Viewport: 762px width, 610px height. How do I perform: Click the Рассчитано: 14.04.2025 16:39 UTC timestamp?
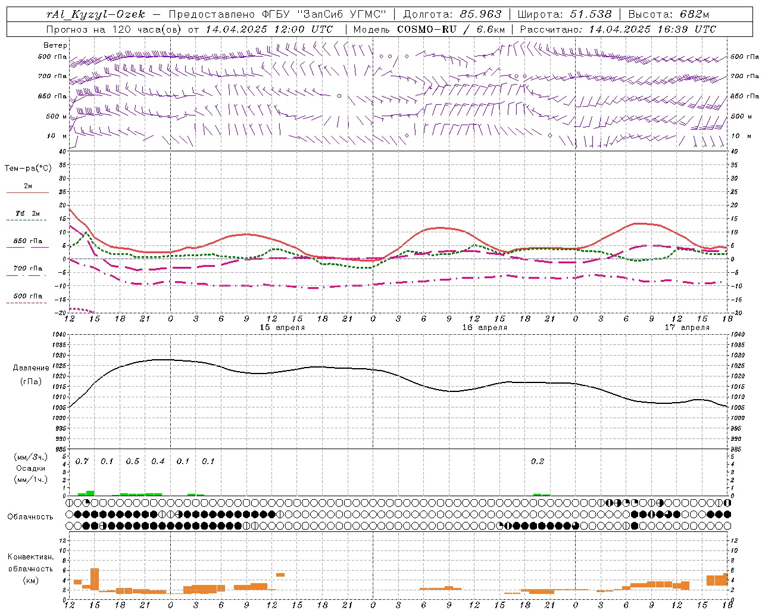[x=618, y=29]
